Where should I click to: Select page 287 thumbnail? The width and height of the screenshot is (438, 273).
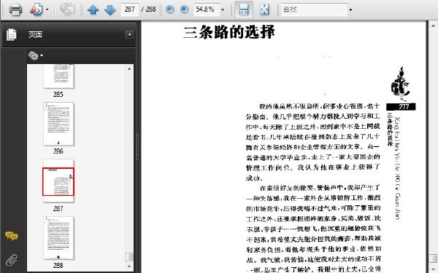point(58,181)
